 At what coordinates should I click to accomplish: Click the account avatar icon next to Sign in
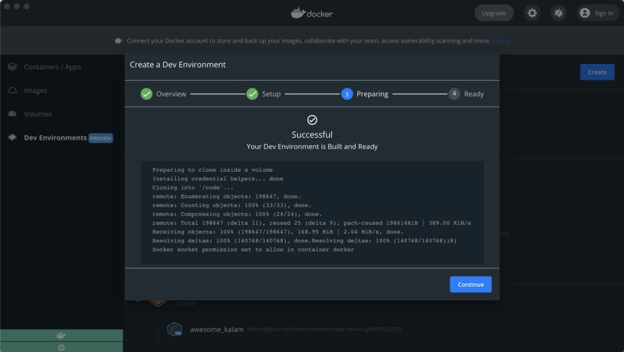pos(584,13)
